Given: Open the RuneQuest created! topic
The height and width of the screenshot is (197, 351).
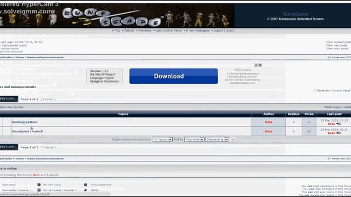Looking at the screenshot, I should (x=27, y=131).
